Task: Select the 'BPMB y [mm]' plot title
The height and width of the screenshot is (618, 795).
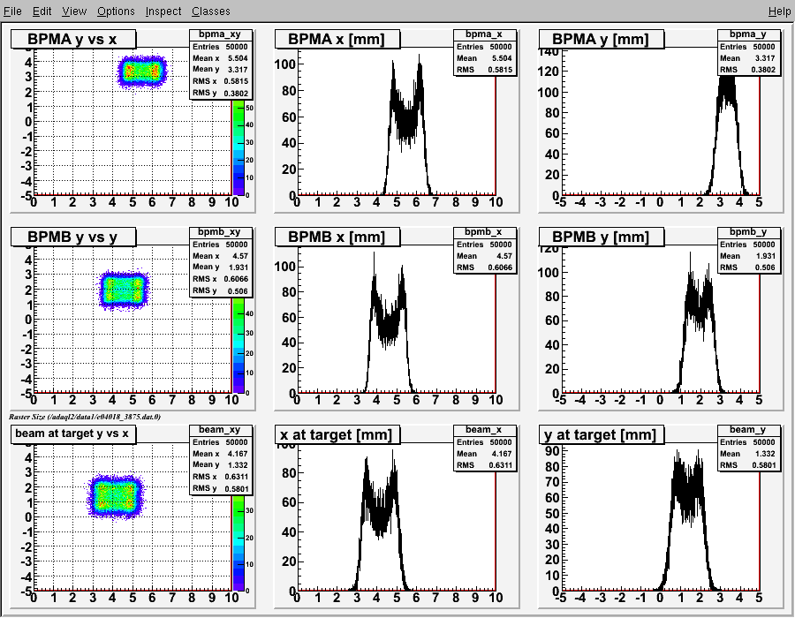Action: 601,237
